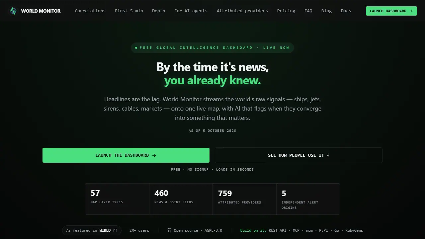Jump to Attributed providers in the navigation
The height and width of the screenshot is (239, 425).
point(242,11)
